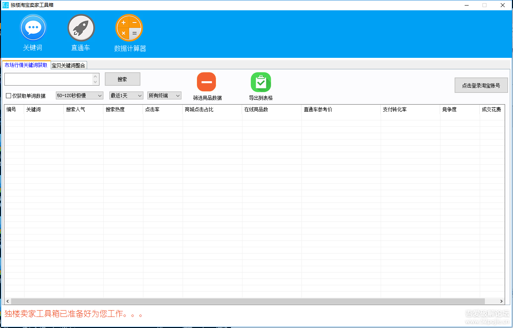Viewport: 513px width, 328px height.
Task: Click the 筛选商品数据 label text
Action: pos(207,98)
